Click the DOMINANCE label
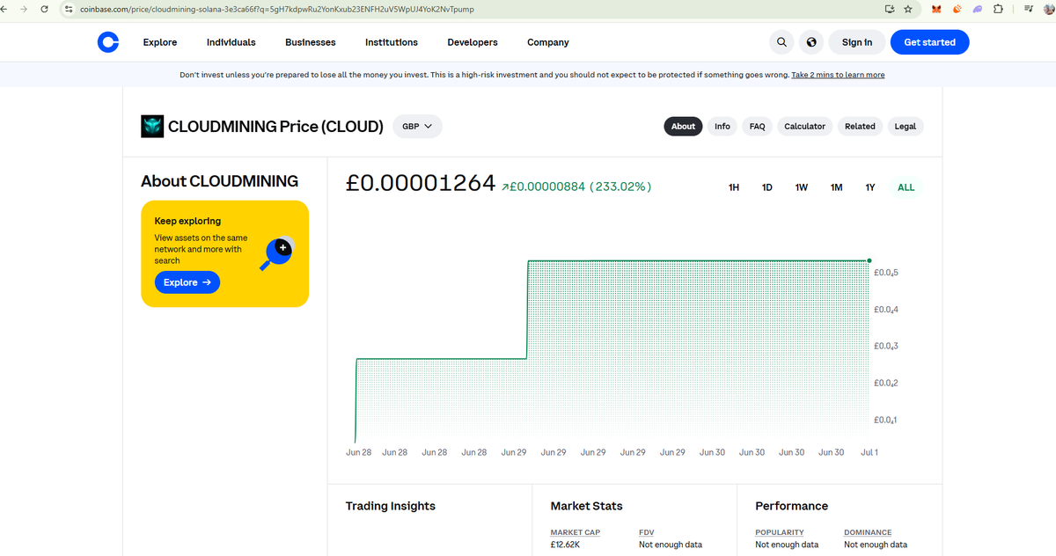The height and width of the screenshot is (556, 1056). coord(868,532)
